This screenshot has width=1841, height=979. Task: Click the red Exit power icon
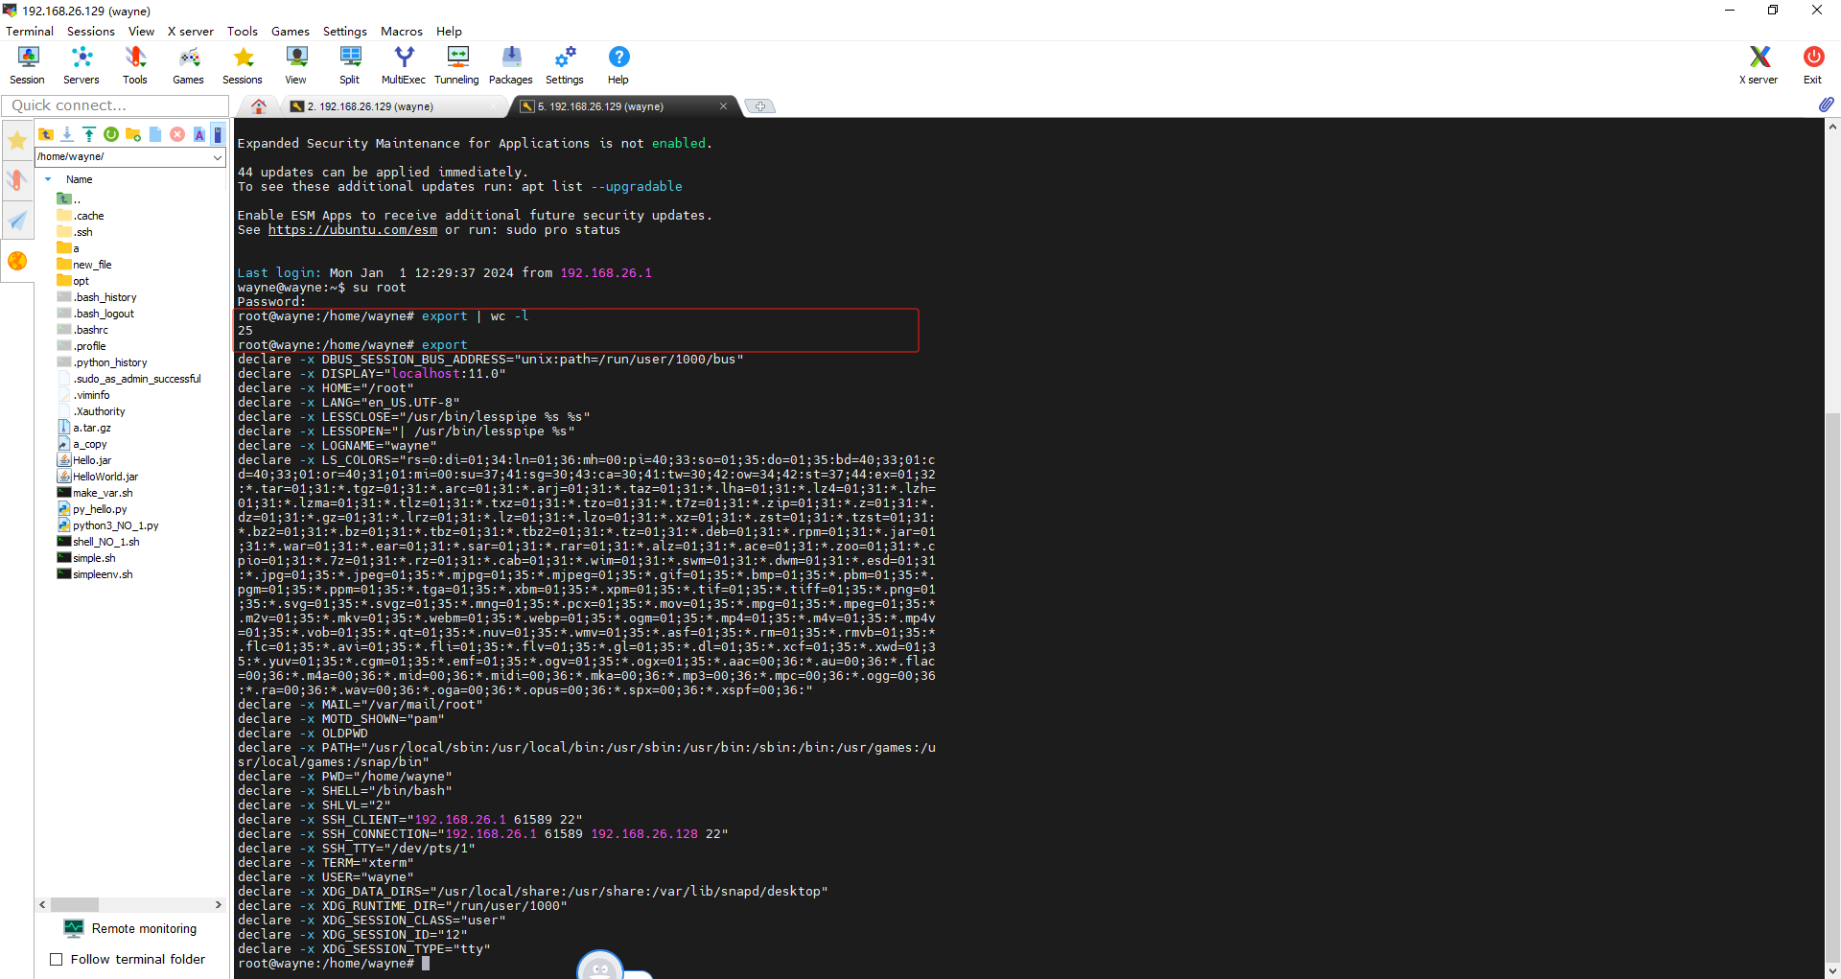(1812, 65)
